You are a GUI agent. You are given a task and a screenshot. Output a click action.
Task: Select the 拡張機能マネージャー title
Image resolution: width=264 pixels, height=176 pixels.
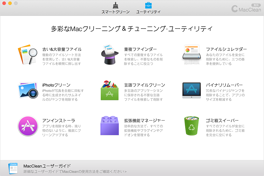point(144,121)
